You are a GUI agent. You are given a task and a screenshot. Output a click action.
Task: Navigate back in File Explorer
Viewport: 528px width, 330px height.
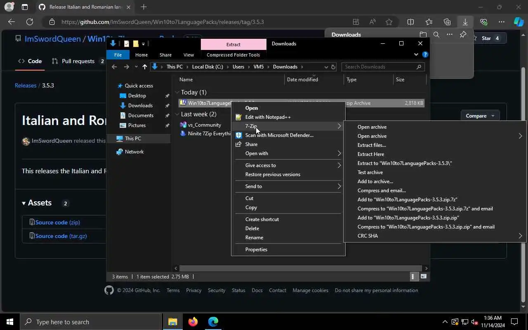click(114, 67)
